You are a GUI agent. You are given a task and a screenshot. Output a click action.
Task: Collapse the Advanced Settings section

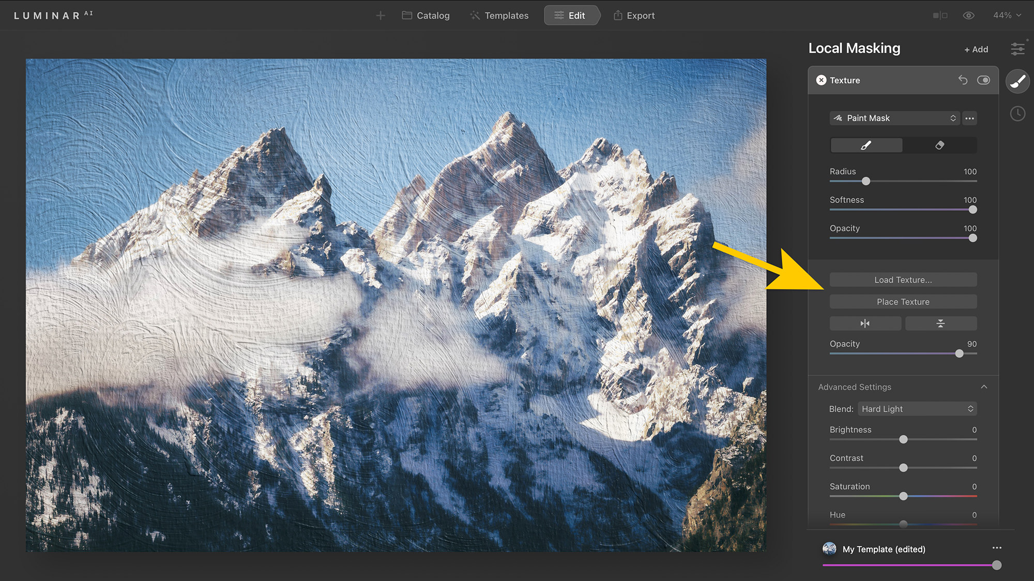point(984,386)
